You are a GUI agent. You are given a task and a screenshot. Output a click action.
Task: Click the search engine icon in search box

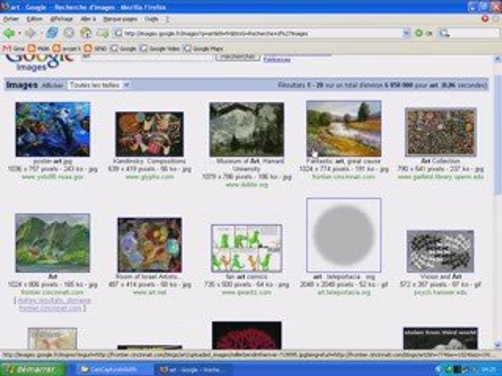tap(444, 33)
